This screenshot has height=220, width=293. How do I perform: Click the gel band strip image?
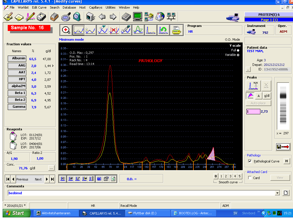[x=283, y=106]
